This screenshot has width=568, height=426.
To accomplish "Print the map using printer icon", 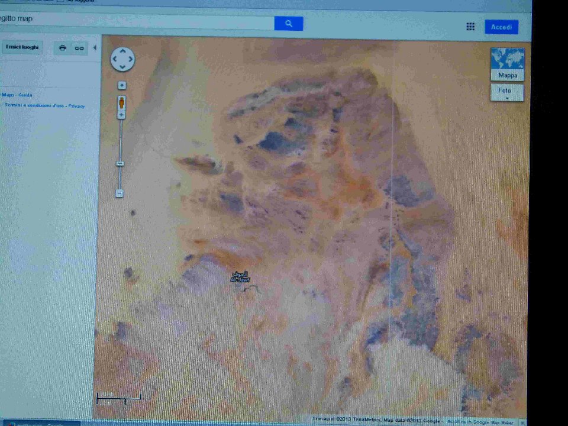I will point(62,48).
